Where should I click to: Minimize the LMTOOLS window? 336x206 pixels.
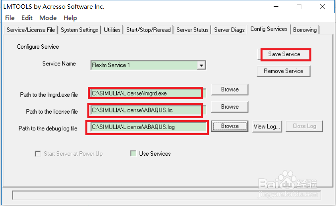coord(276,7)
